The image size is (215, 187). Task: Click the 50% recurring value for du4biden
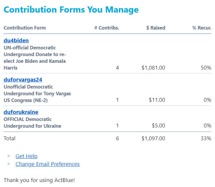coord(206,68)
